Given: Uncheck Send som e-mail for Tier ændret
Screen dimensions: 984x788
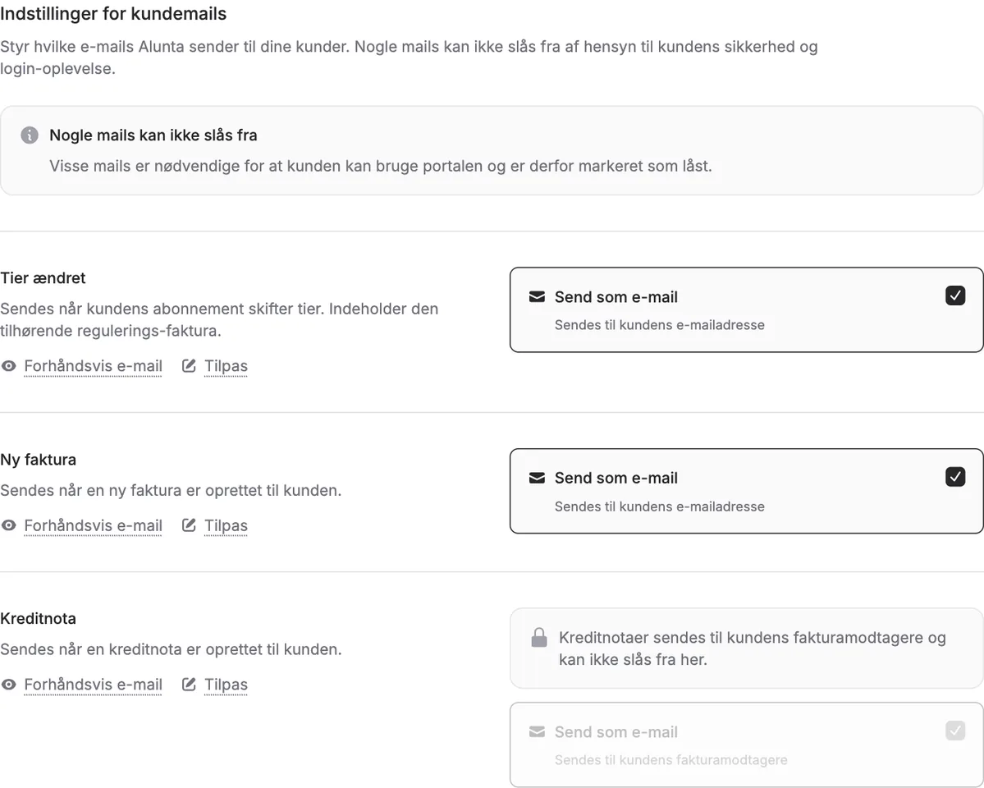Looking at the screenshot, I should pyautogui.click(x=955, y=295).
